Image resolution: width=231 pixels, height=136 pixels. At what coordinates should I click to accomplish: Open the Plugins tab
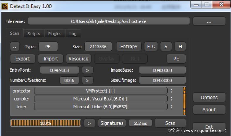click(55, 33)
